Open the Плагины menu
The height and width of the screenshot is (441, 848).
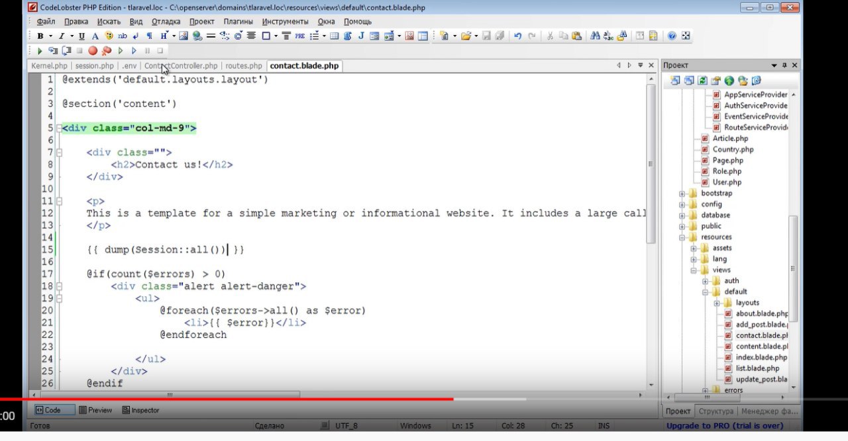238,21
